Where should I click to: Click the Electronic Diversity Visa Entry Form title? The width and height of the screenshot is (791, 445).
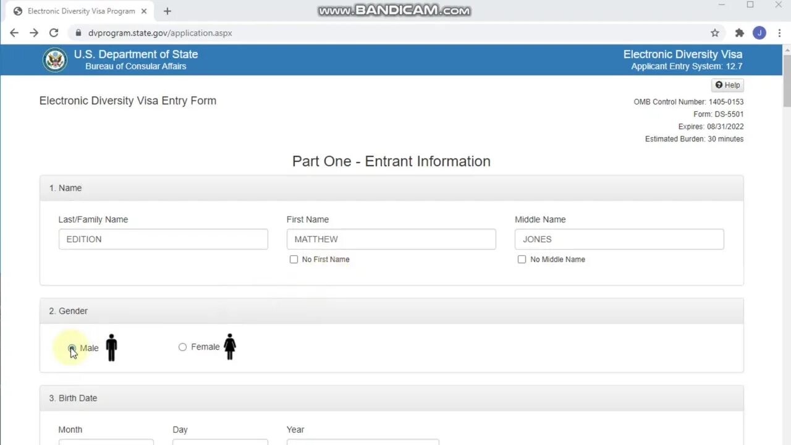click(x=128, y=101)
